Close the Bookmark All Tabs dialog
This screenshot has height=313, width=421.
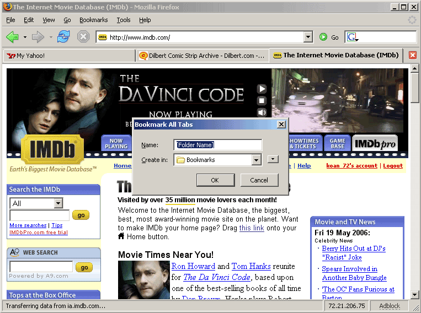pyautogui.click(x=281, y=125)
